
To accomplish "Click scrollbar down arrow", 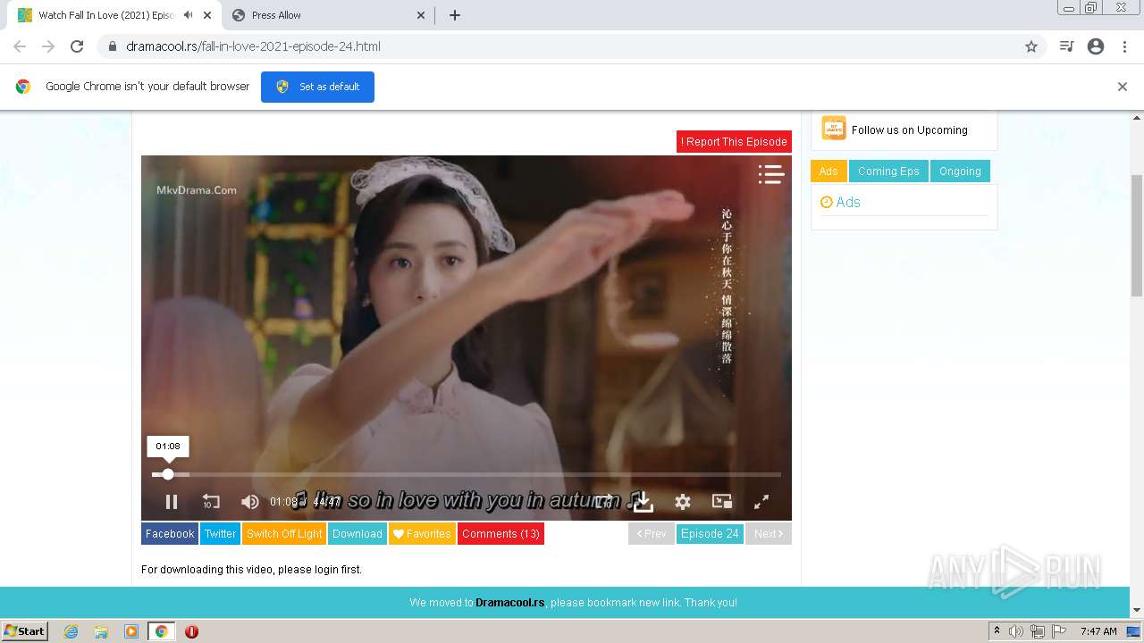I will (x=1137, y=611).
